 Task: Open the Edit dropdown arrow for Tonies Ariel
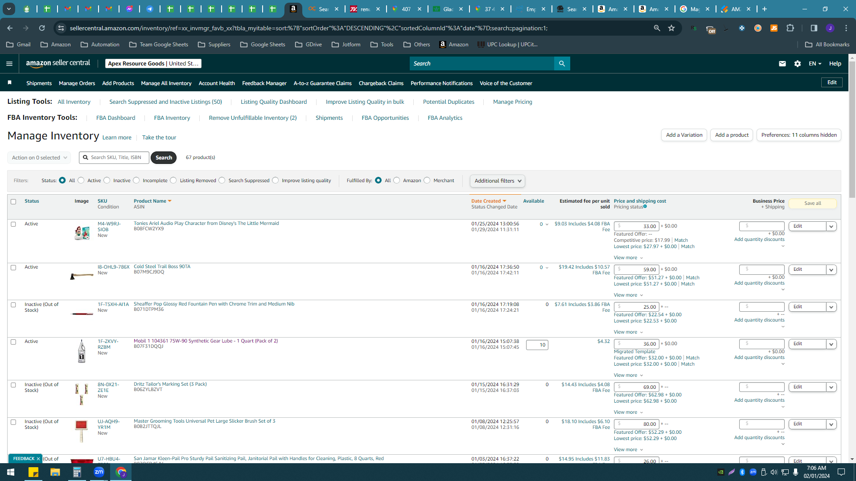tap(831, 226)
